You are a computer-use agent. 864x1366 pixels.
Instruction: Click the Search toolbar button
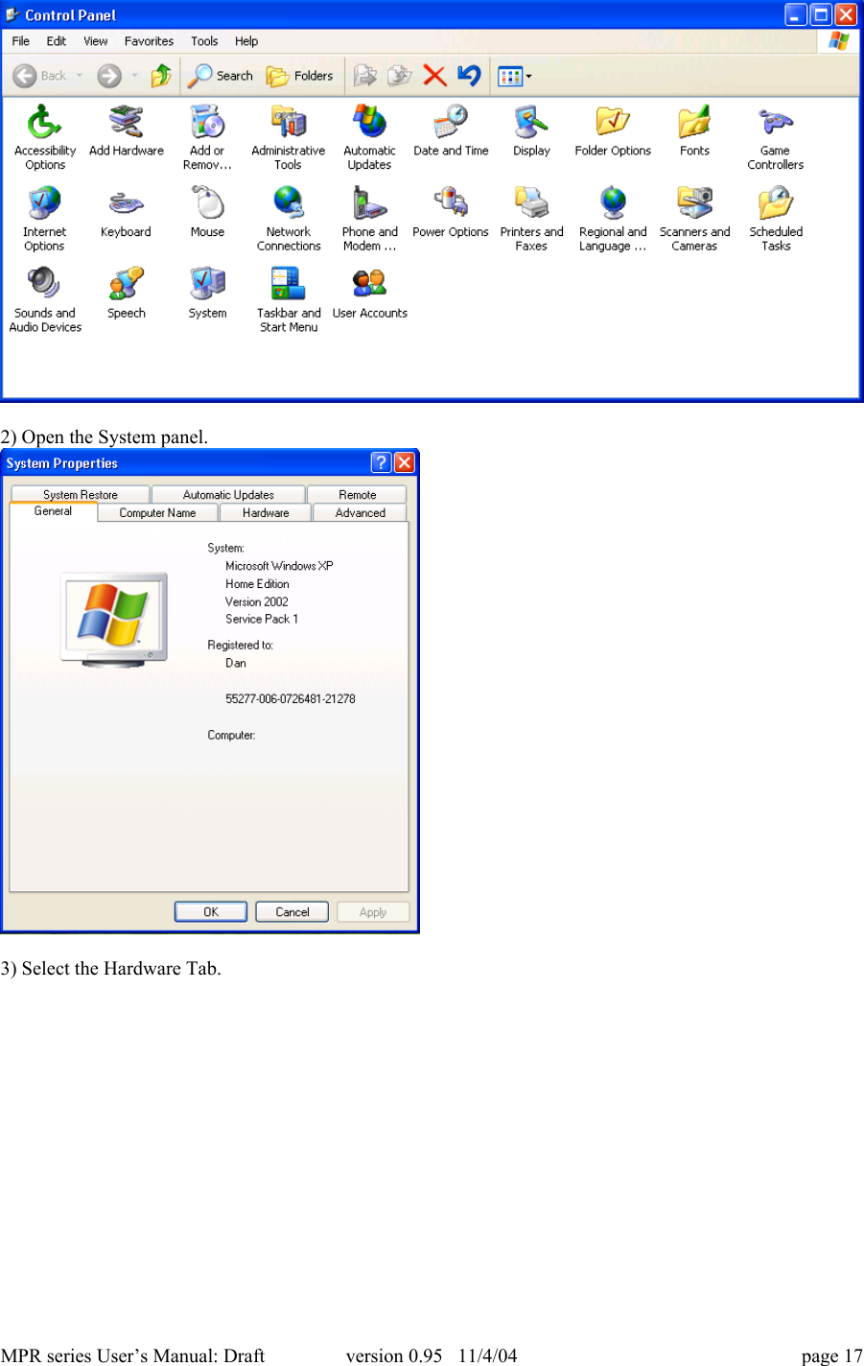221,76
